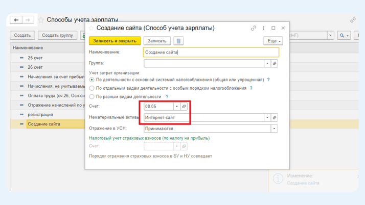
Task: Click the Записать button
Action: pyautogui.click(x=157, y=41)
